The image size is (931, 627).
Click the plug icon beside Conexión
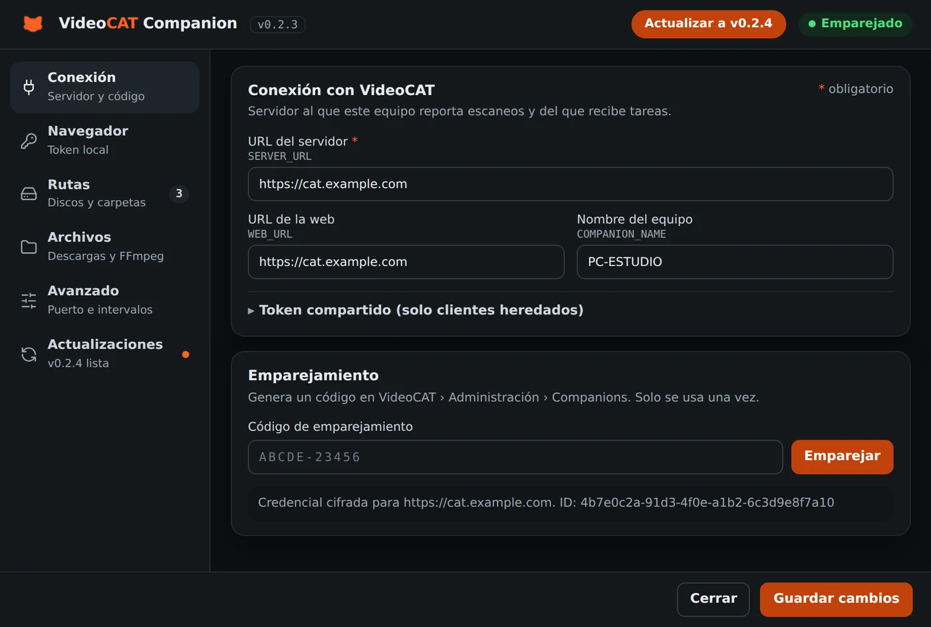[29, 87]
